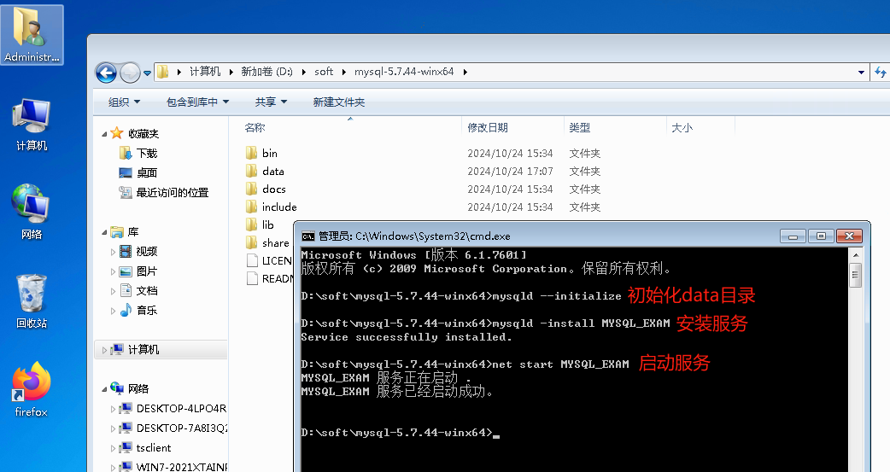Select the 音乐 library icon
Screen dimensions: 890x472
point(126,310)
